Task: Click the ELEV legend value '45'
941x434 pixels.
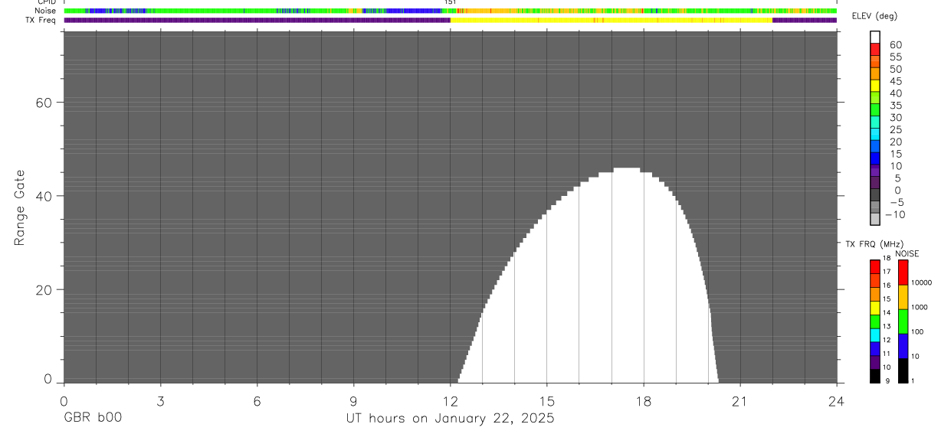Action: click(895, 81)
